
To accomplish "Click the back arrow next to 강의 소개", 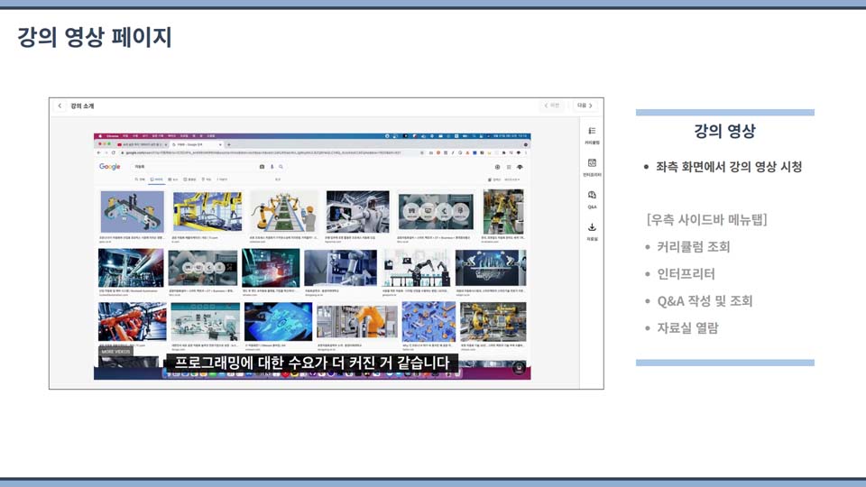I will 60,106.
